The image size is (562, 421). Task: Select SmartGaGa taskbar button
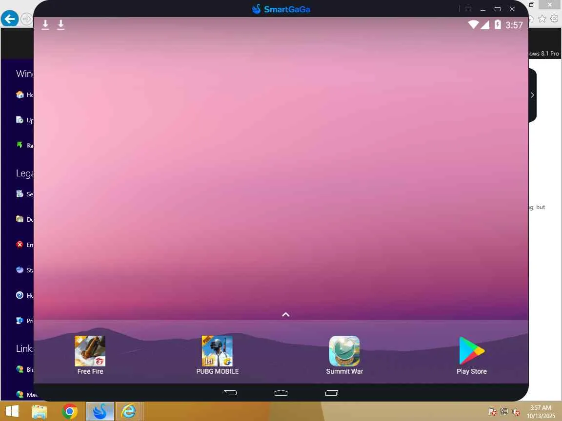pyautogui.click(x=100, y=411)
